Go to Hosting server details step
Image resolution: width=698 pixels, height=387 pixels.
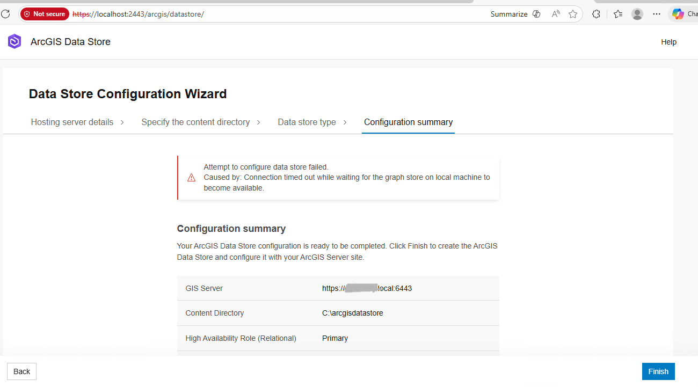pos(72,122)
